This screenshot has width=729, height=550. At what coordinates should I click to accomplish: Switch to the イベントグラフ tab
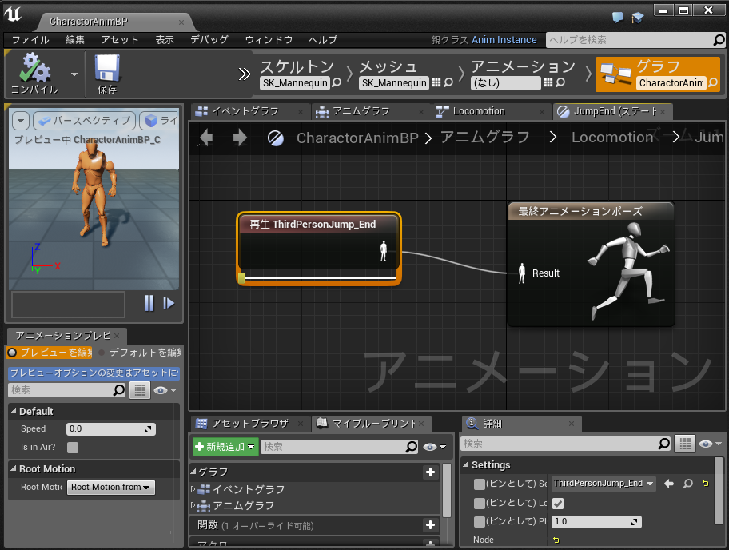pos(245,111)
